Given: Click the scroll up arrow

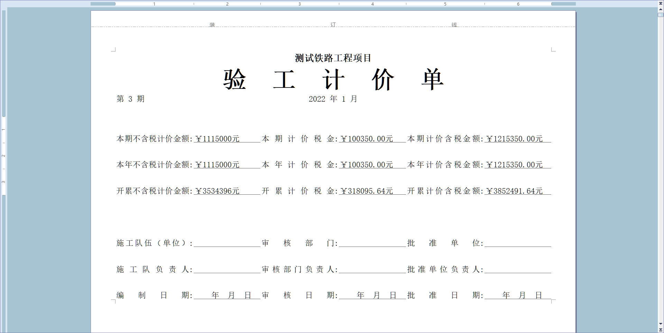Looking at the screenshot, I should (x=661, y=9).
